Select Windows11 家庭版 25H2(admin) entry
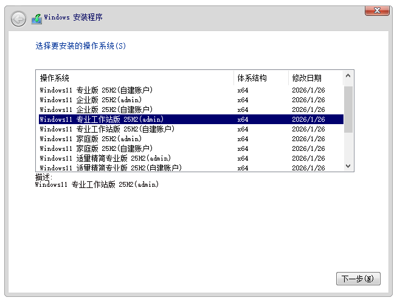397x303 pixels. point(91,139)
